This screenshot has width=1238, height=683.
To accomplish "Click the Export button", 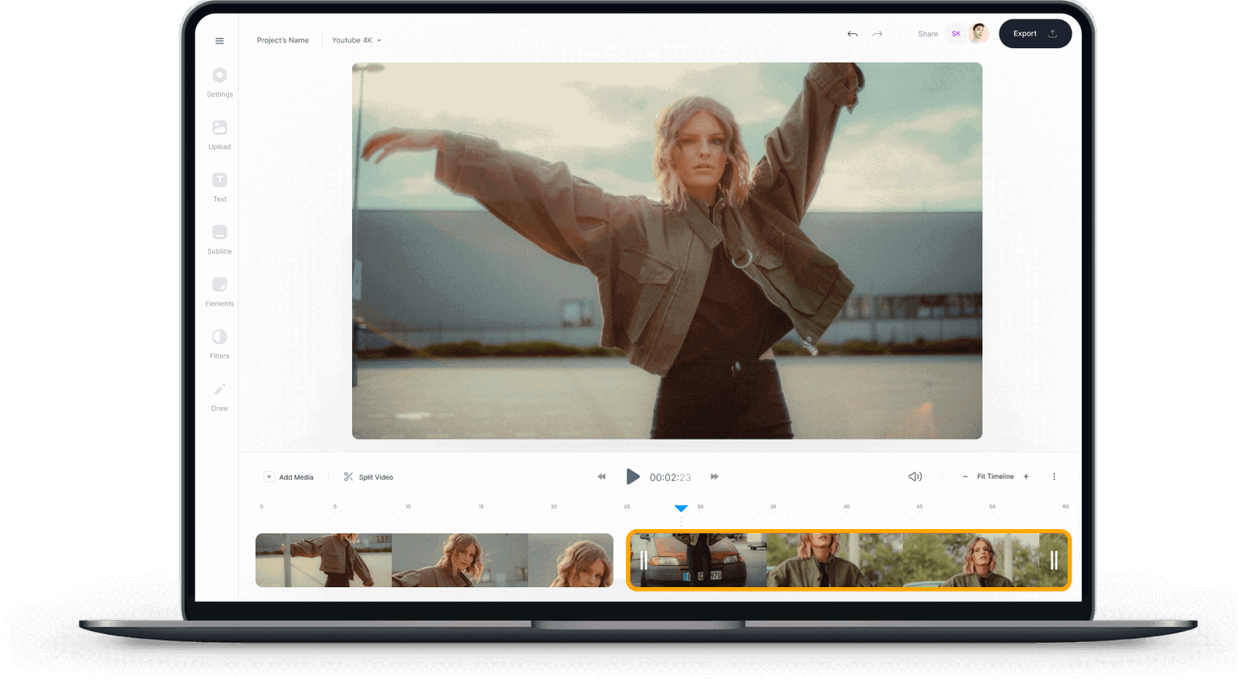I will (x=1035, y=33).
